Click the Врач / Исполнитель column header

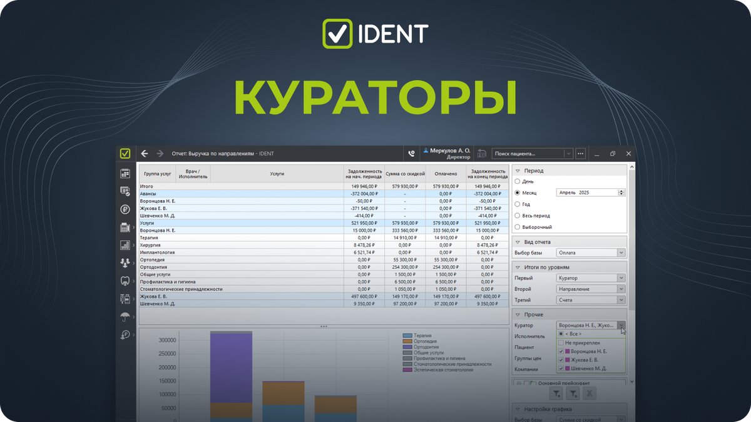[x=193, y=174]
